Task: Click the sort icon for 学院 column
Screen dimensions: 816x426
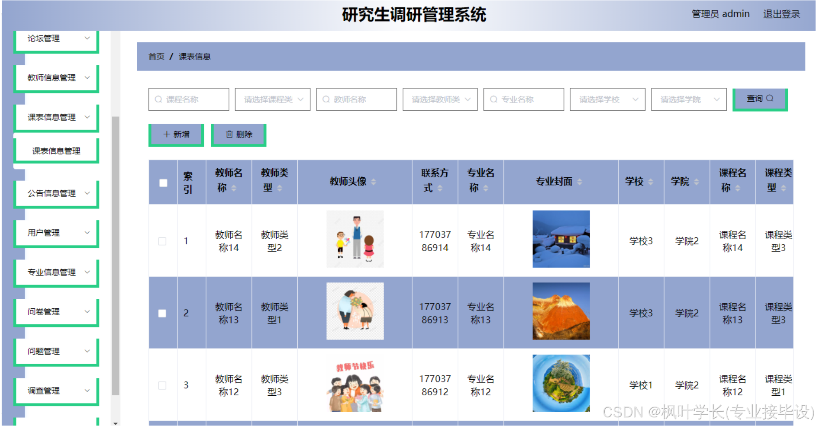Action: pyautogui.click(x=696, y=182)
